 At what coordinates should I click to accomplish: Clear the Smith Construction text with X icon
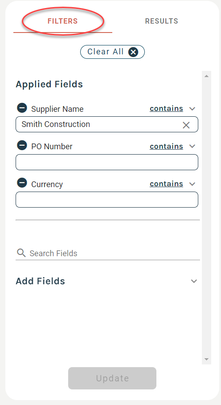tap(186, 125)
